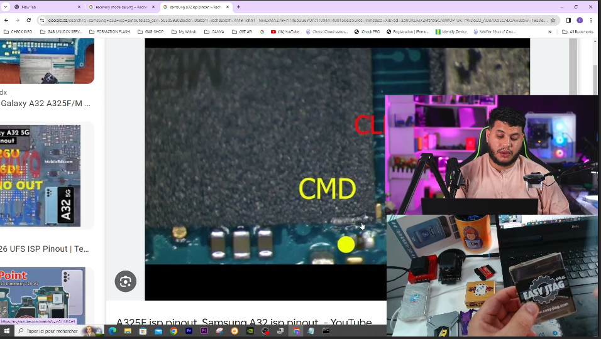Reload the current page
601x339 pixels.
coord(29,20)
